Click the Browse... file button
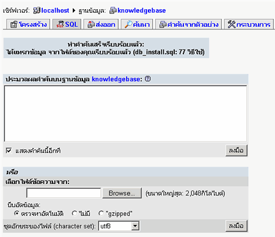The image size is (275, 237). point(122,193)
